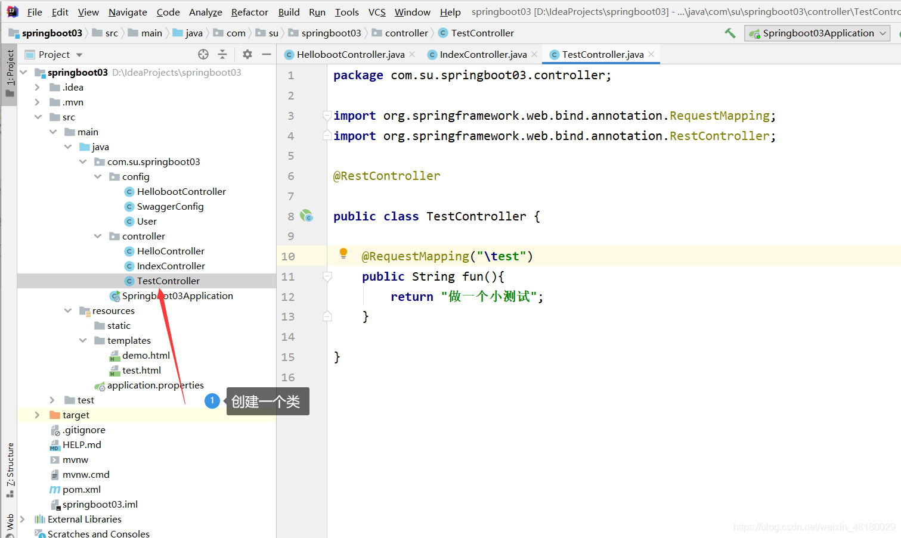Collapse the config package
Screen dimensions: 901x538
pos(98,176)
